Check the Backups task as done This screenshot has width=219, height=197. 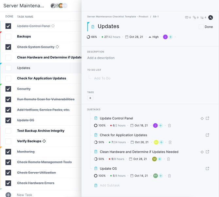(8, 36)
